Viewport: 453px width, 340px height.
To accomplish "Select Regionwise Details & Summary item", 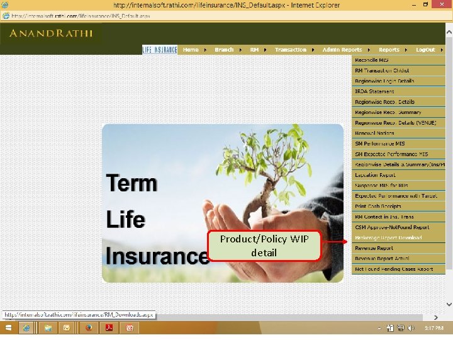I will click(x=398, y=164).
